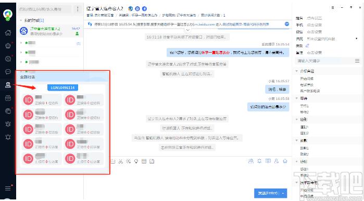This screenshot has height=201, width=364.
Task: Click the single-person icon above input box
Action: (x=276, y=161)
